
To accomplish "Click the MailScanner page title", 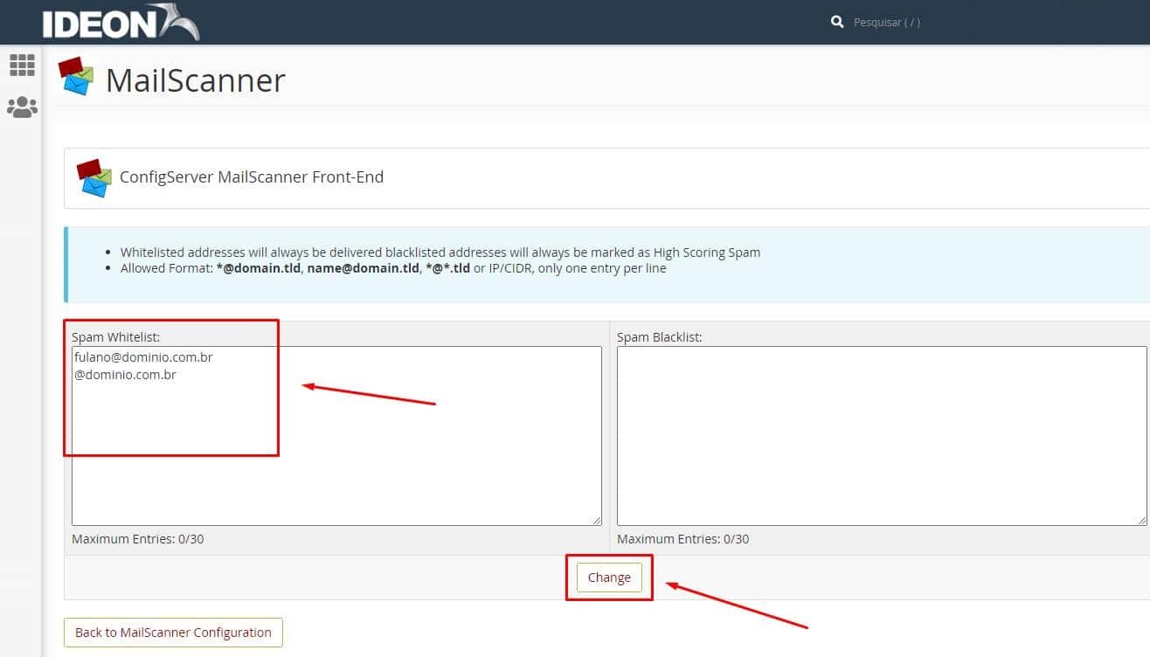I will (195, 80).
